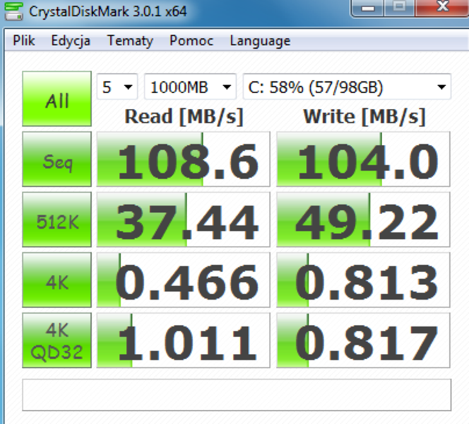Start the 4K benchmark
Viewport: 469px width, 424px height.
57,280
